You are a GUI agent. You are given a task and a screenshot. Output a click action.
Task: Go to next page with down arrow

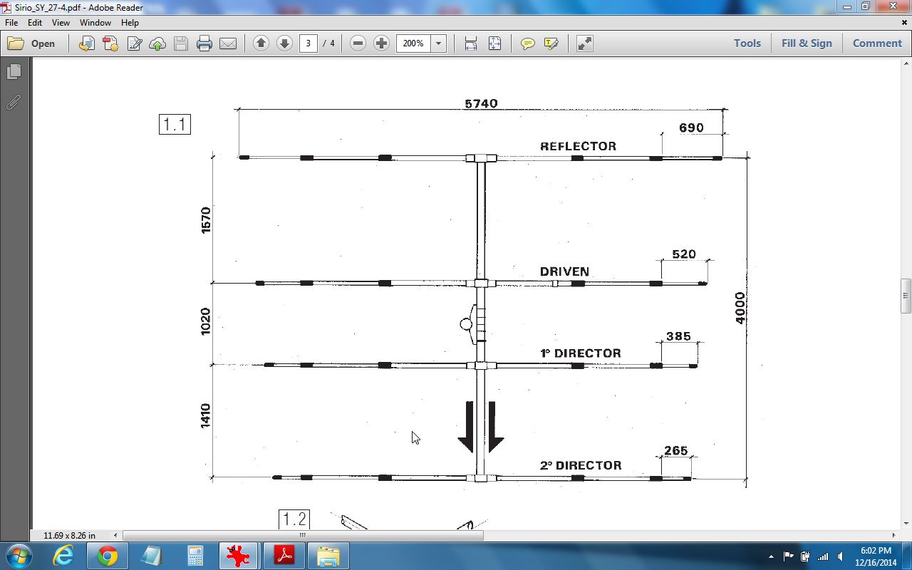[284, 43]
